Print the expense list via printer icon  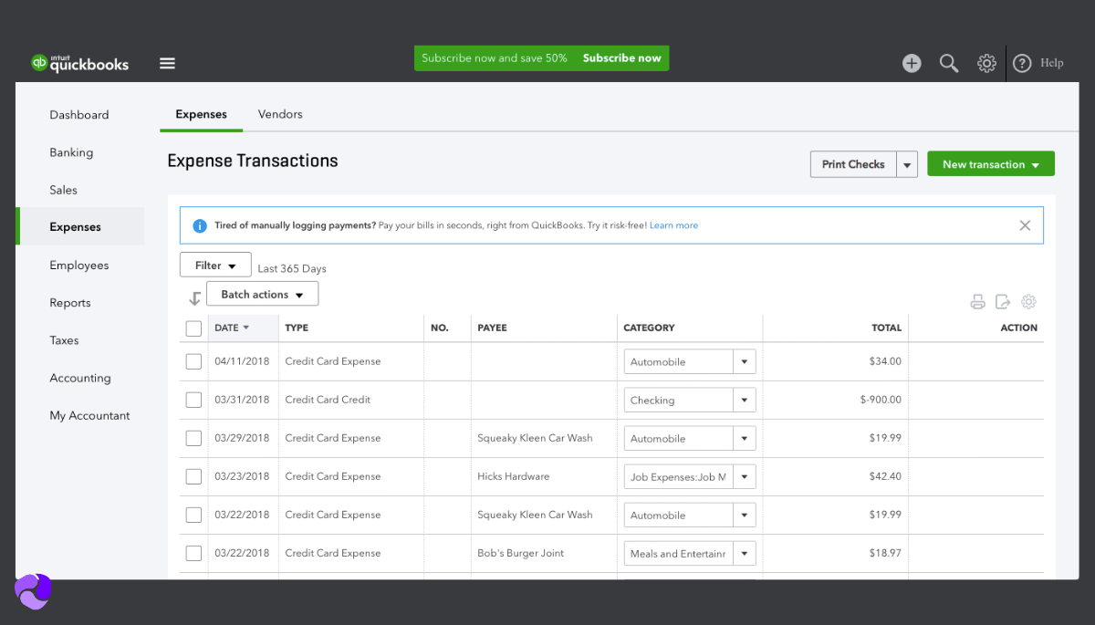point(977,302)
